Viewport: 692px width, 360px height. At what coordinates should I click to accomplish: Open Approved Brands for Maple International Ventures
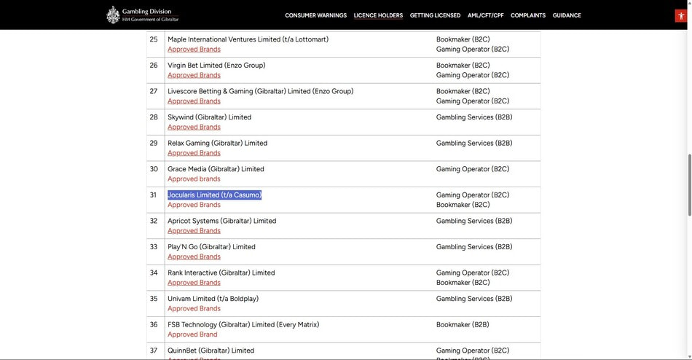(194, 50)
